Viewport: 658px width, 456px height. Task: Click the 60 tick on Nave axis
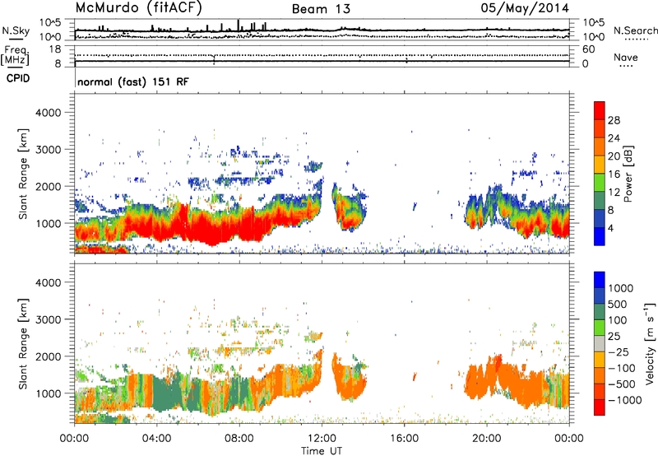(x=588, y=49)
